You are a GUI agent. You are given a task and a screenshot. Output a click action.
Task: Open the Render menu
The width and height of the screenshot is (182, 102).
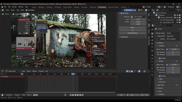pos(15,7)
